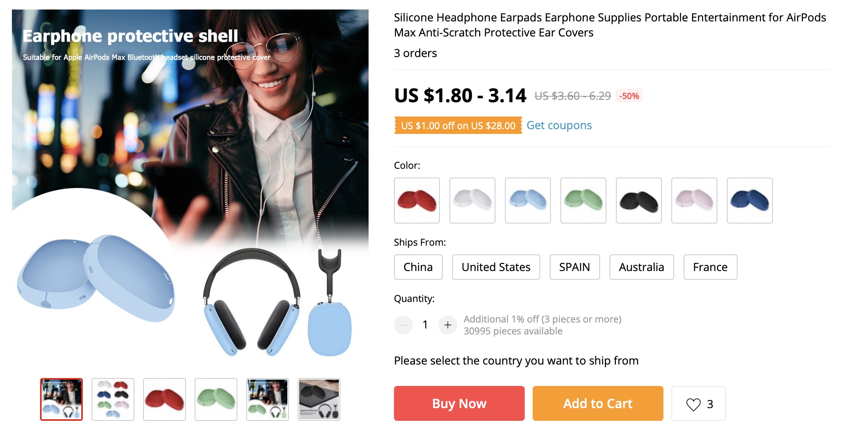Image resolution: width=841 pixels, height=443 pixels.
Task: Select the pink earpad color swatch
Action: click(x=694, y=200)
